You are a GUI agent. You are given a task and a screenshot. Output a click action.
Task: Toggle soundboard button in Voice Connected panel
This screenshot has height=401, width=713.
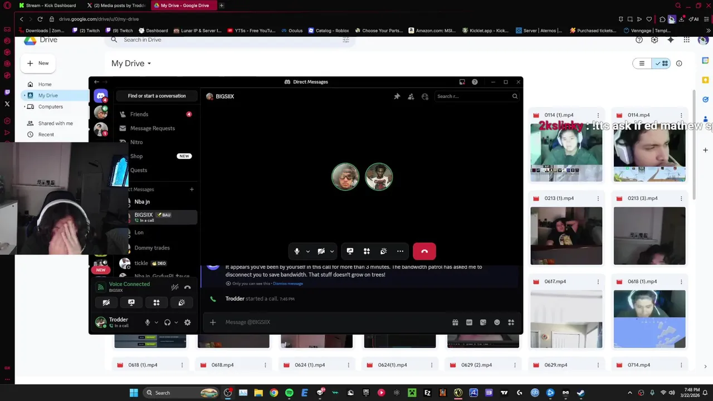[182, 302]
